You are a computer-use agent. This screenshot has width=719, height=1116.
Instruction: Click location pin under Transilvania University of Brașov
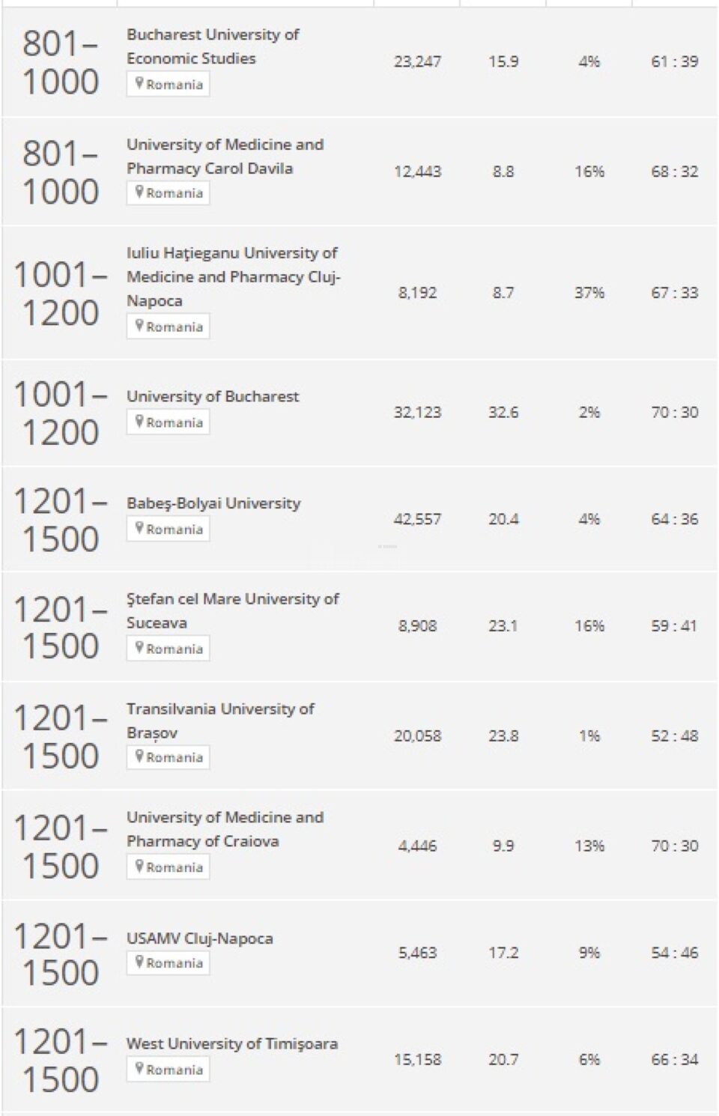point(139,756)
